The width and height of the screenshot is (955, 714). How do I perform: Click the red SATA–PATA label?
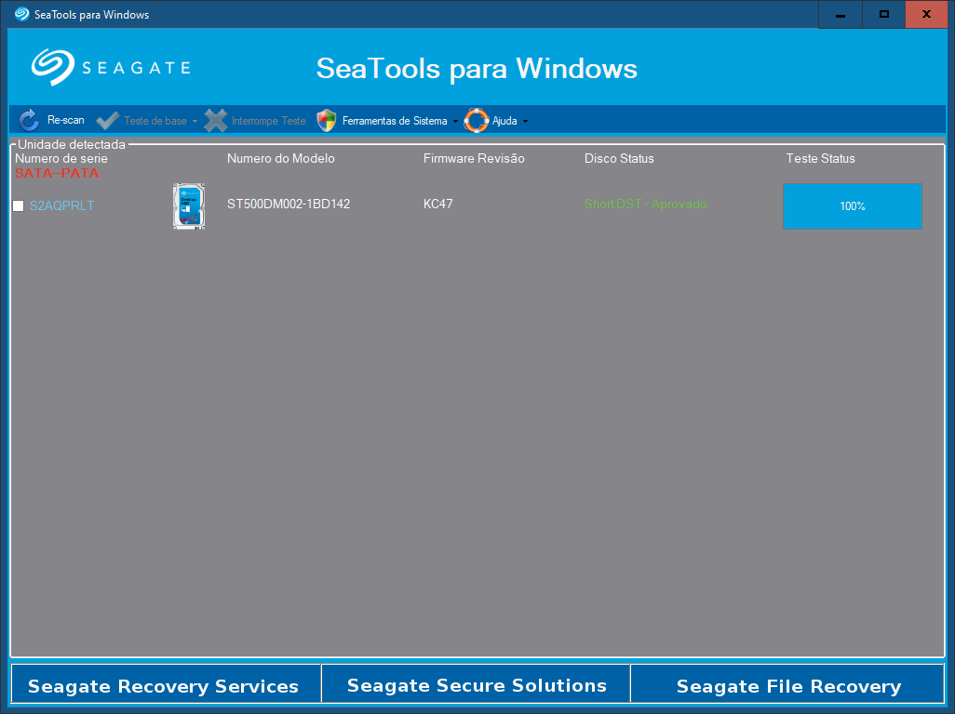[x=57, y=173]
